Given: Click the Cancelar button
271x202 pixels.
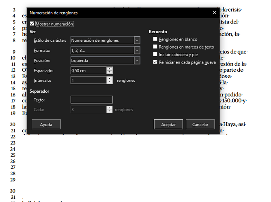Looking at the screenshot, I should pos(200,124).
